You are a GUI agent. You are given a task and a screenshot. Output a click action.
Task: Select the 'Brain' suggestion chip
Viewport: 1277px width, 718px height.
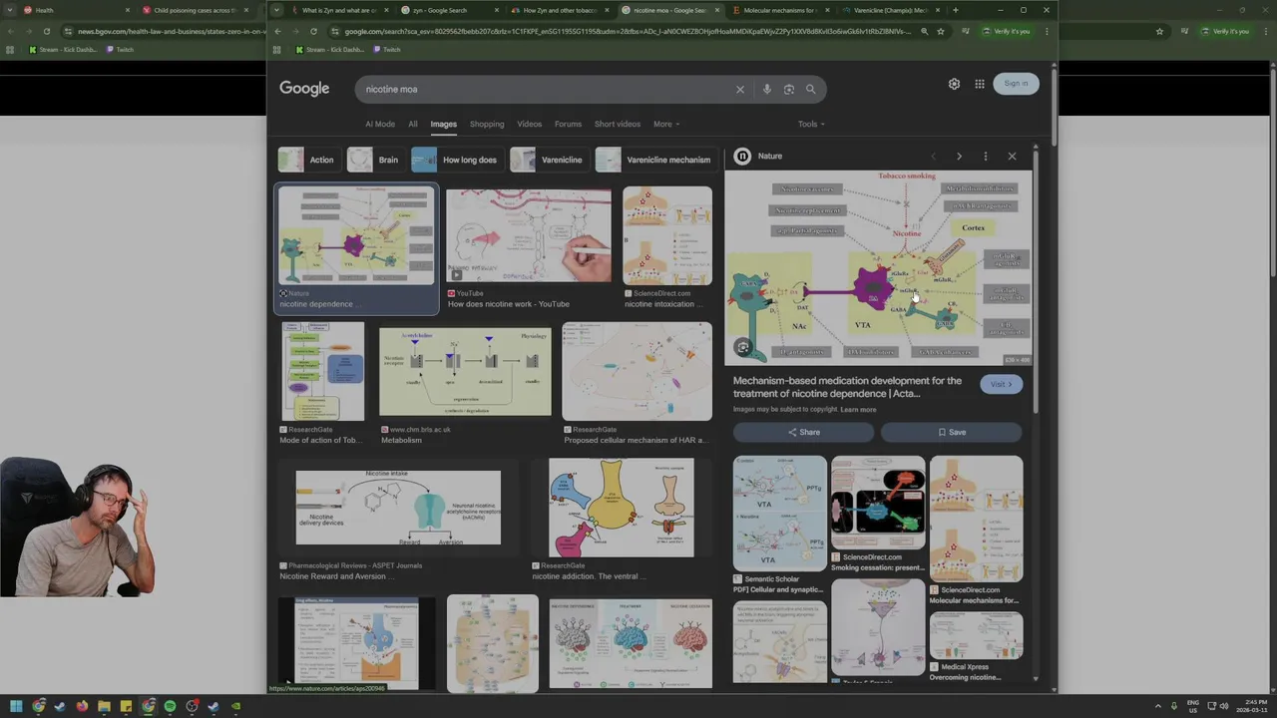click(x=374, y=160)
